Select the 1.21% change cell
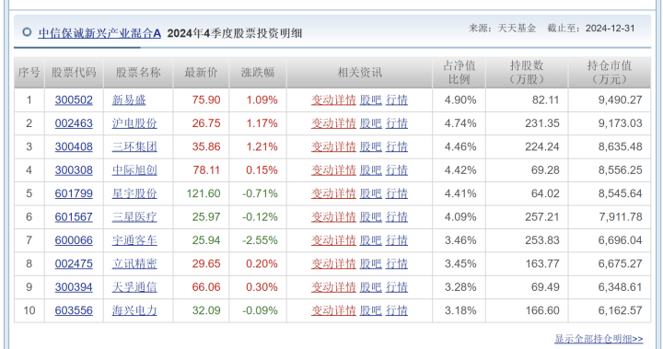 click(258, 146)
